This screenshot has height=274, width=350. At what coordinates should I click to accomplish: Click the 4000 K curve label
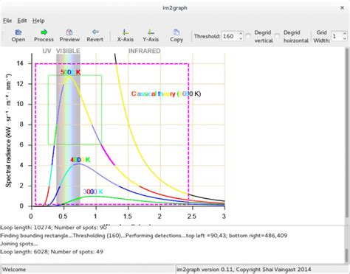[x=80, y=160]
